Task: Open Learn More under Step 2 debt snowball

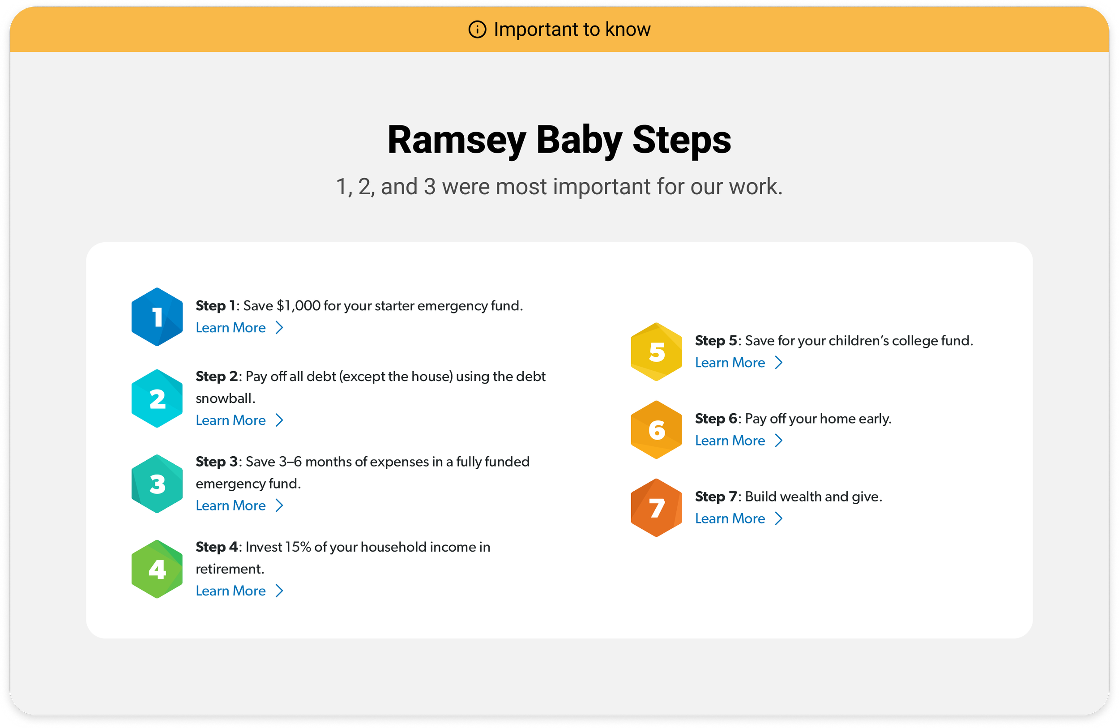Action: click(231, 420)
